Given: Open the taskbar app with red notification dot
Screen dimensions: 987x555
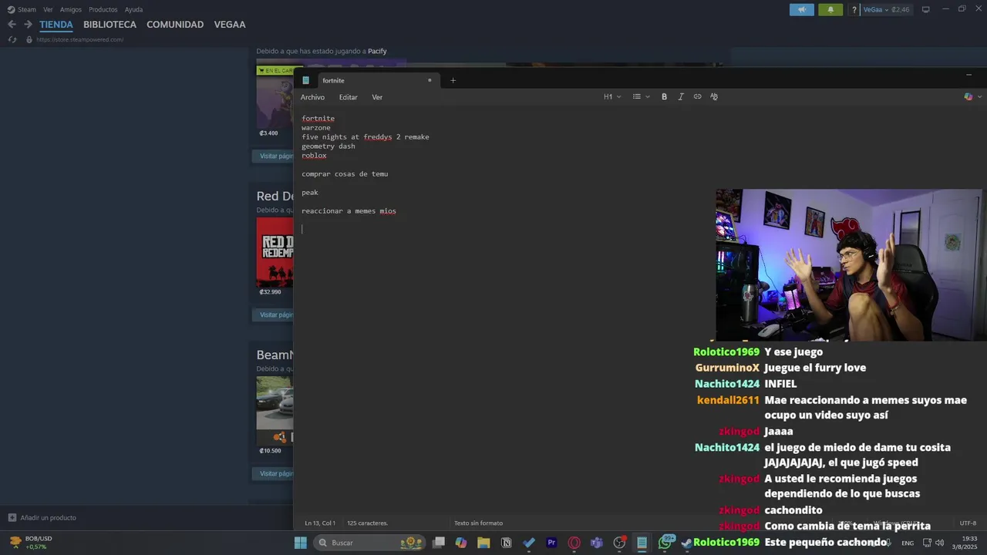Looking at the screenshot, I should pyautogui.click(x=619, y=543).
